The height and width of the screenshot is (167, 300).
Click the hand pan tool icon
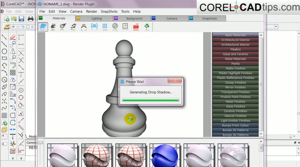(x=53, y=26)
